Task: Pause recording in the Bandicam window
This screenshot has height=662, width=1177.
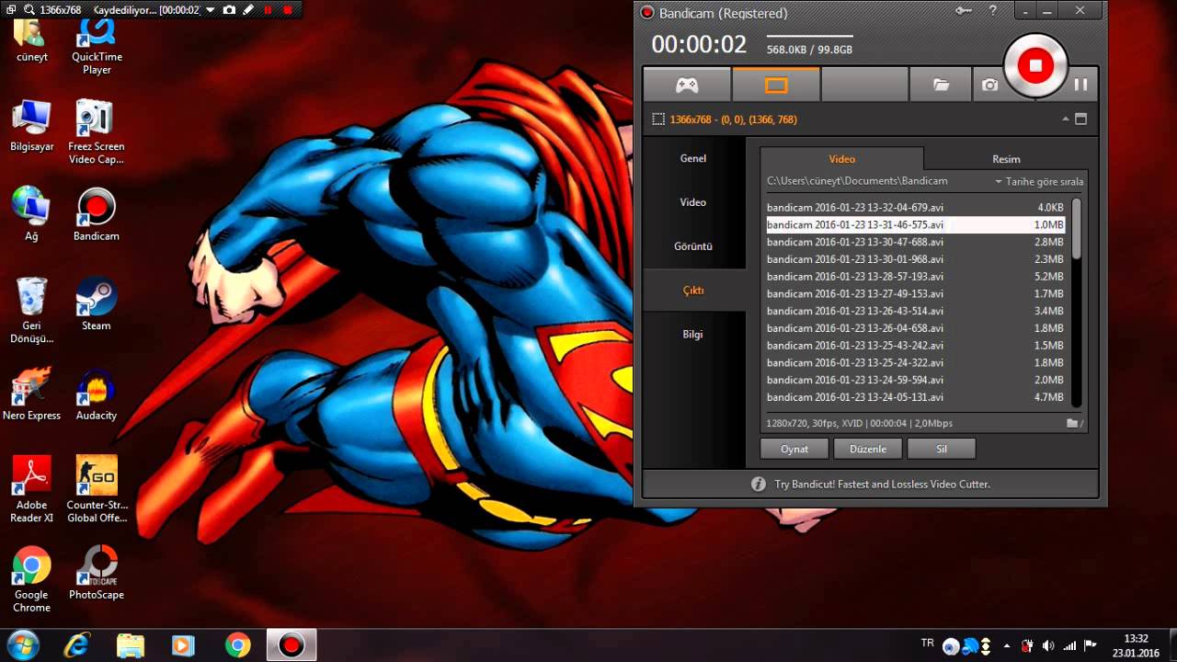Action: pos(1080,85)
